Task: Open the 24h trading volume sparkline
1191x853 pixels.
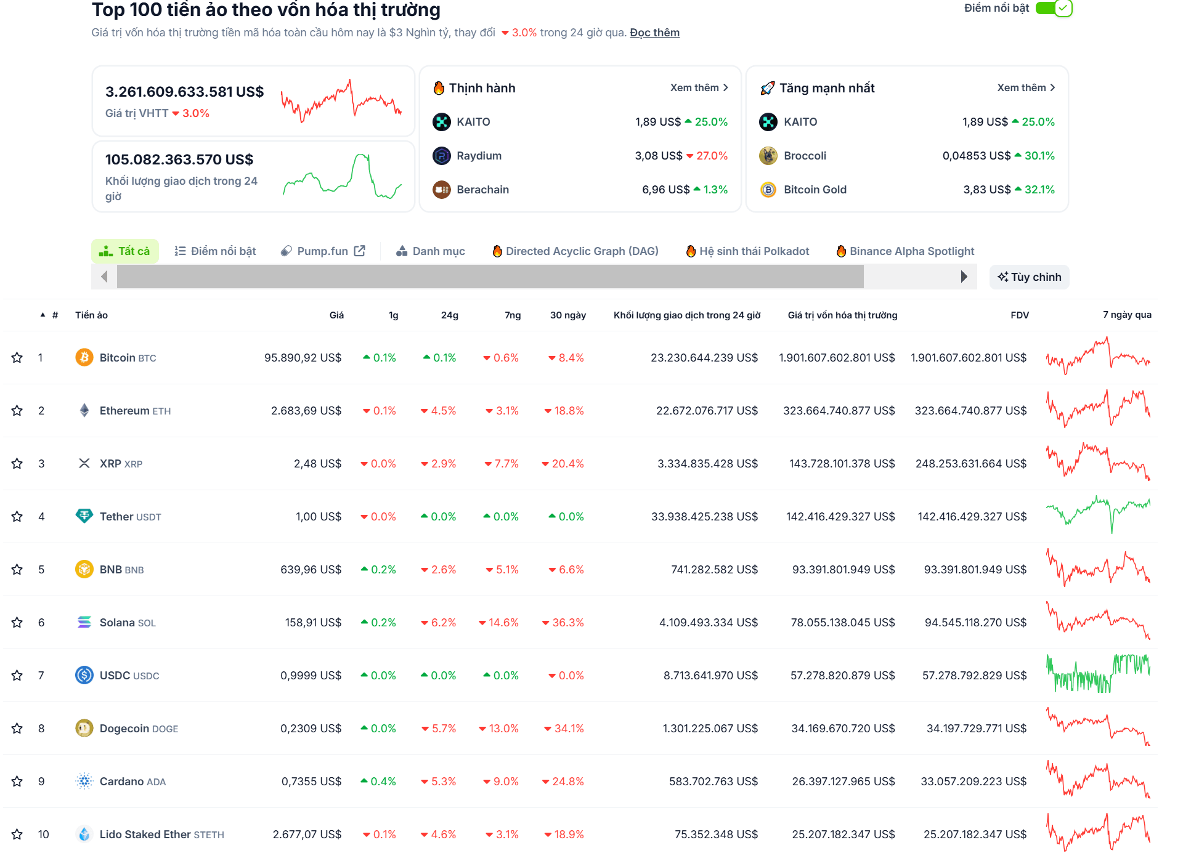Action: pos(342,176)
